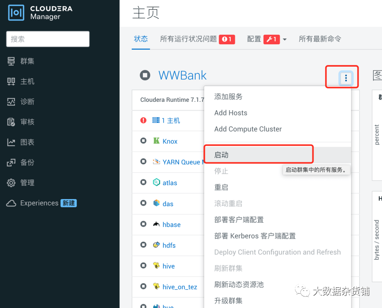Select 部署 Kerberos 客户端配置 menu item
The width and height of the screenshot is (382, 308).
click(278, 236)
